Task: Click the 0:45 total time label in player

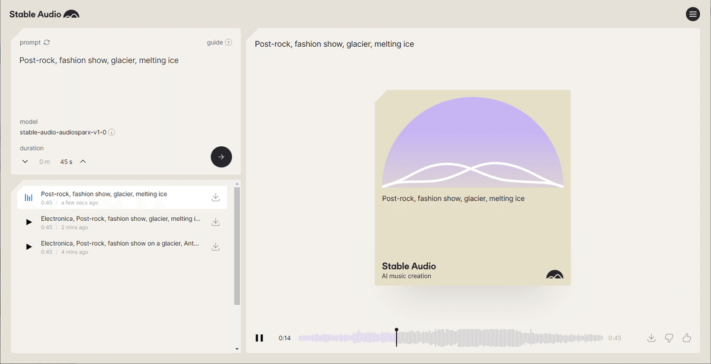Action: [x=615, y=338]
